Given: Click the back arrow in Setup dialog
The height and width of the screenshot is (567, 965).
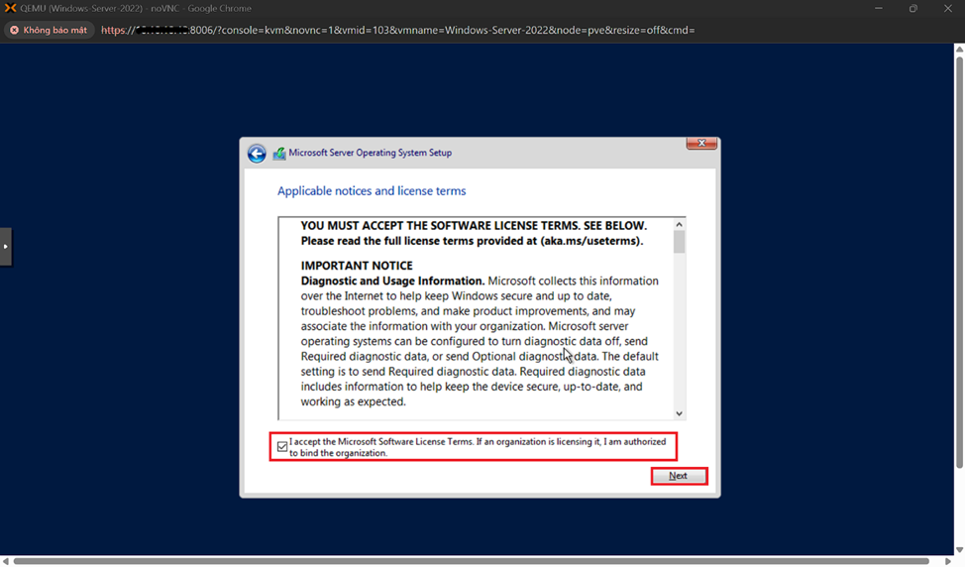Looking at the screenshot, I should (x=257, y=154).
